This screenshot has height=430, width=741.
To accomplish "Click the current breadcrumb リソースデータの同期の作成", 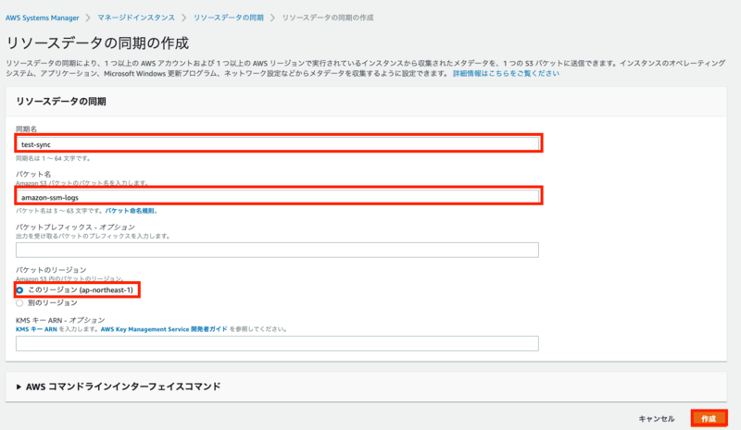I will [328, 18].
